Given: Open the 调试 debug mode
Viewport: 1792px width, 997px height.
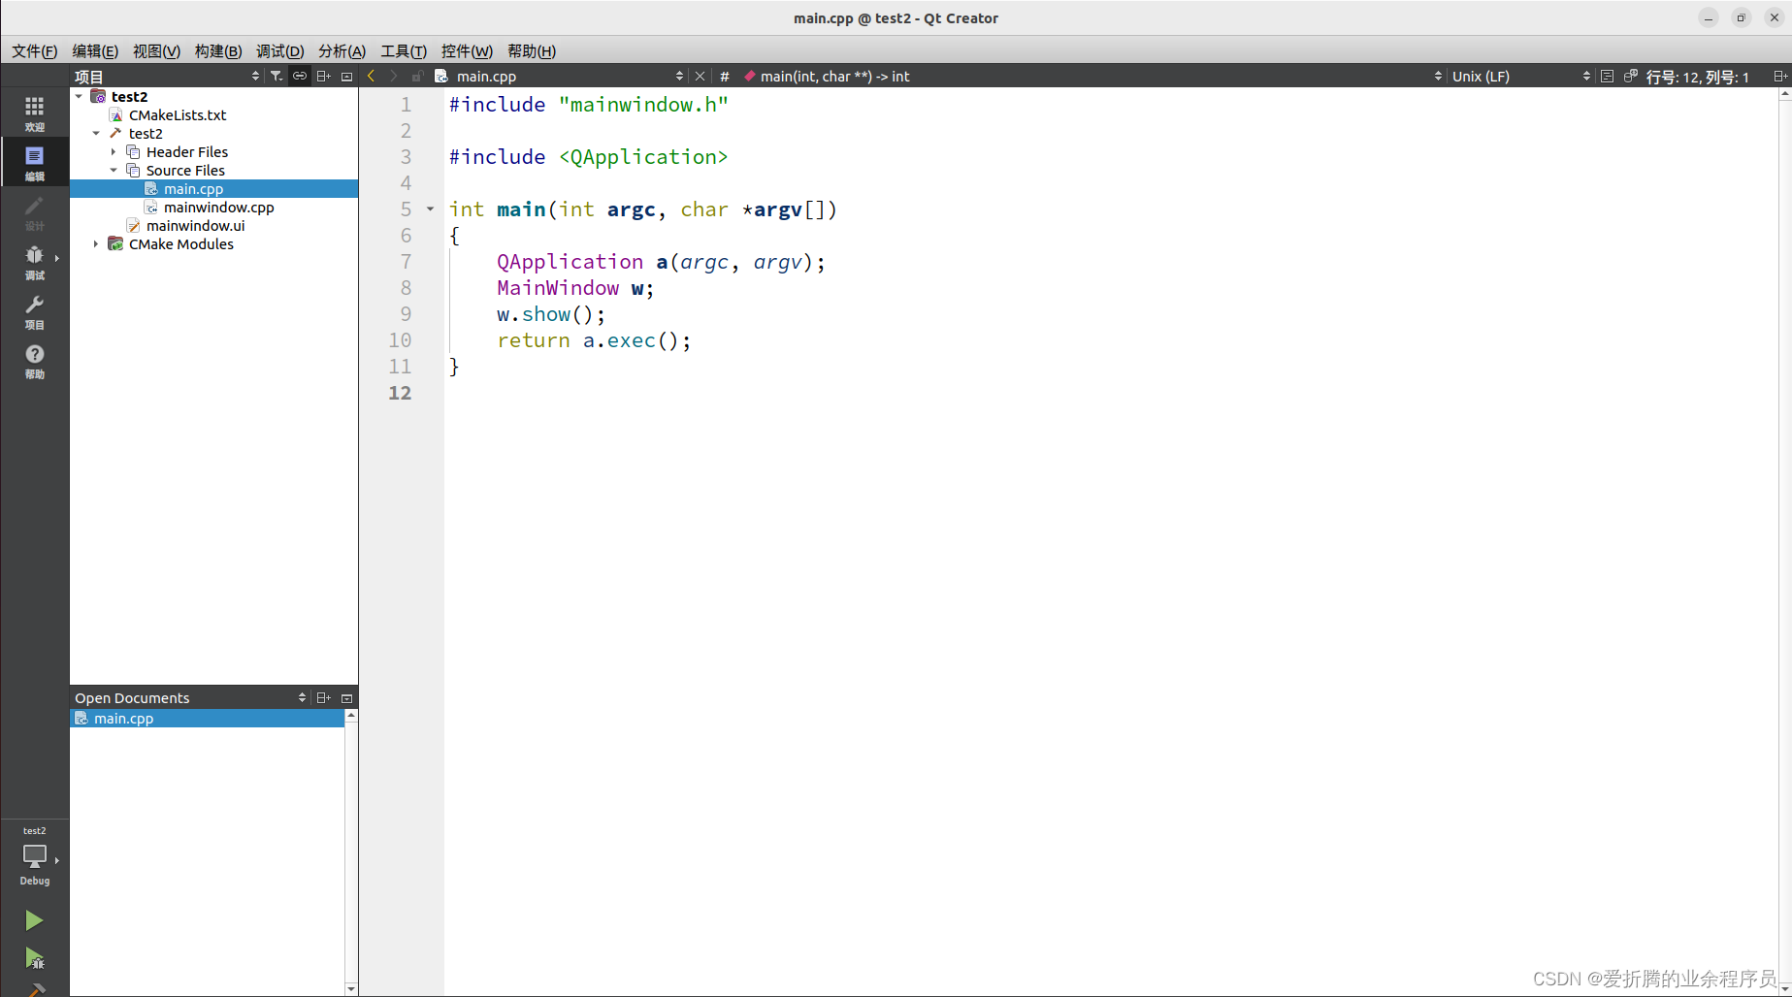Looking at the screenshot, I should coord(34,261).
